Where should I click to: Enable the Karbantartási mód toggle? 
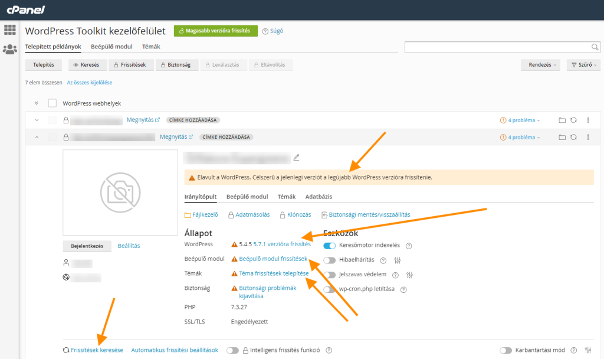pos(505,351)
